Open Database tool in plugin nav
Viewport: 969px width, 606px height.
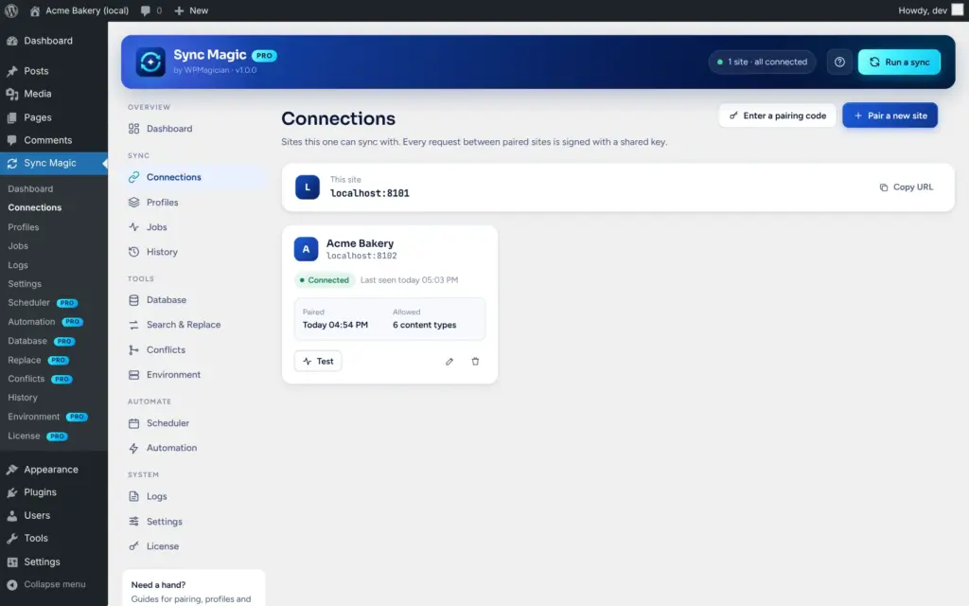click(x=193, y=300)
